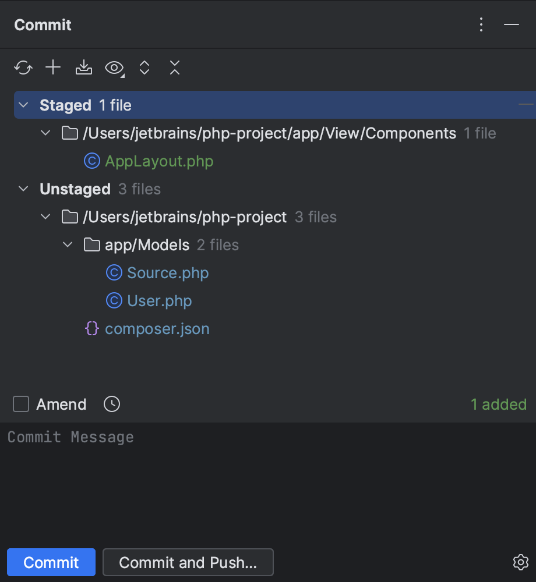Select composer.json in the unstaged files
This screenshot has height=582, width=536.
(157, 328)
